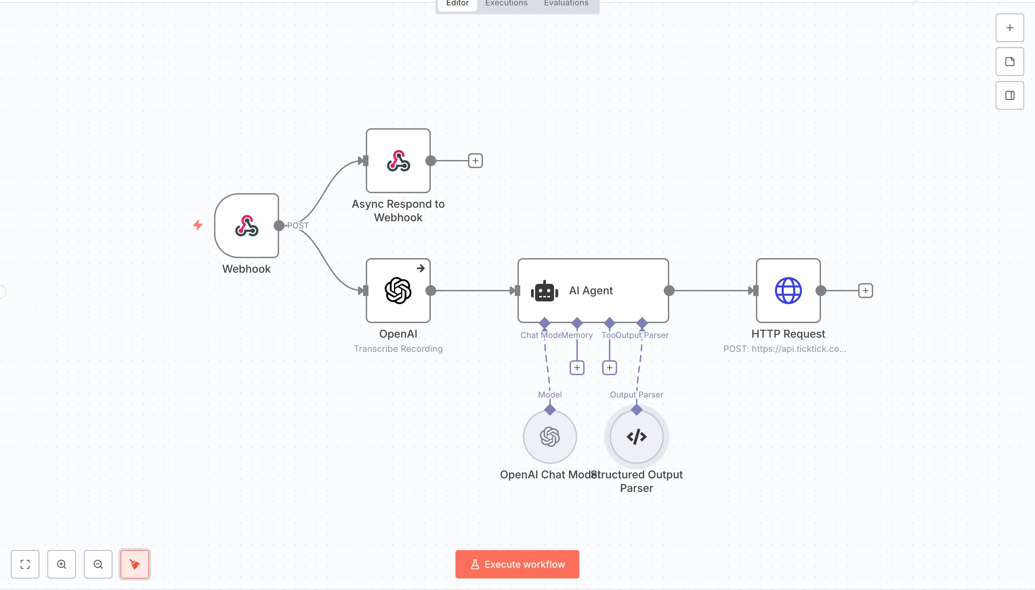Zoom canvas to fit view
The width and height of the screenshot is (1035, 590).
pyautogui.click(x=25, y=564)
